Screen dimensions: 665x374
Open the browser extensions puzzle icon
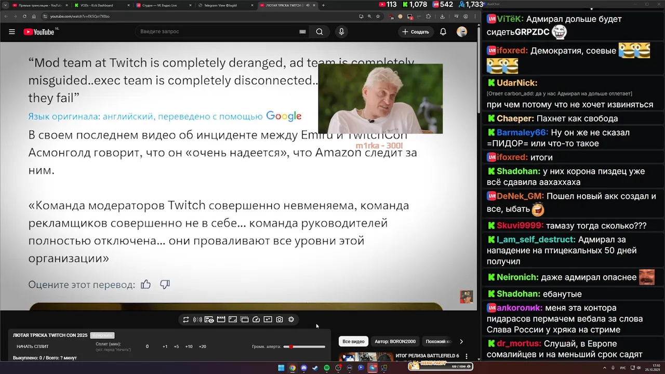point(429,16)
